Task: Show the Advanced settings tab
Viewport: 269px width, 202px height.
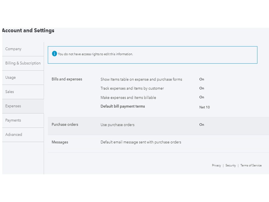Action: point(14,135)
